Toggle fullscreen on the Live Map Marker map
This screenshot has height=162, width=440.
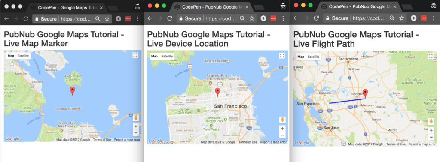point(135,55)
